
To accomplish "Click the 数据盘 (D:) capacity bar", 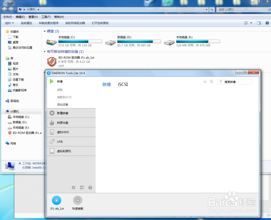I will coord(139,41).
